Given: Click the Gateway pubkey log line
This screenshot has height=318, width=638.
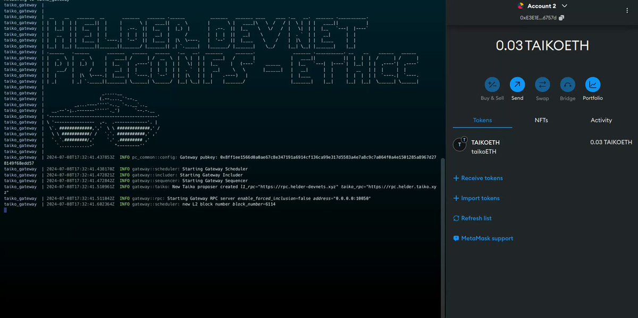Looking at the screenshot, I should 221,160.
